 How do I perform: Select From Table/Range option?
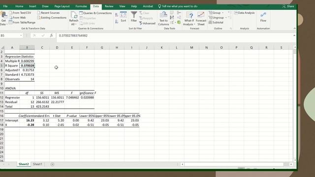(x=22, y=23)
